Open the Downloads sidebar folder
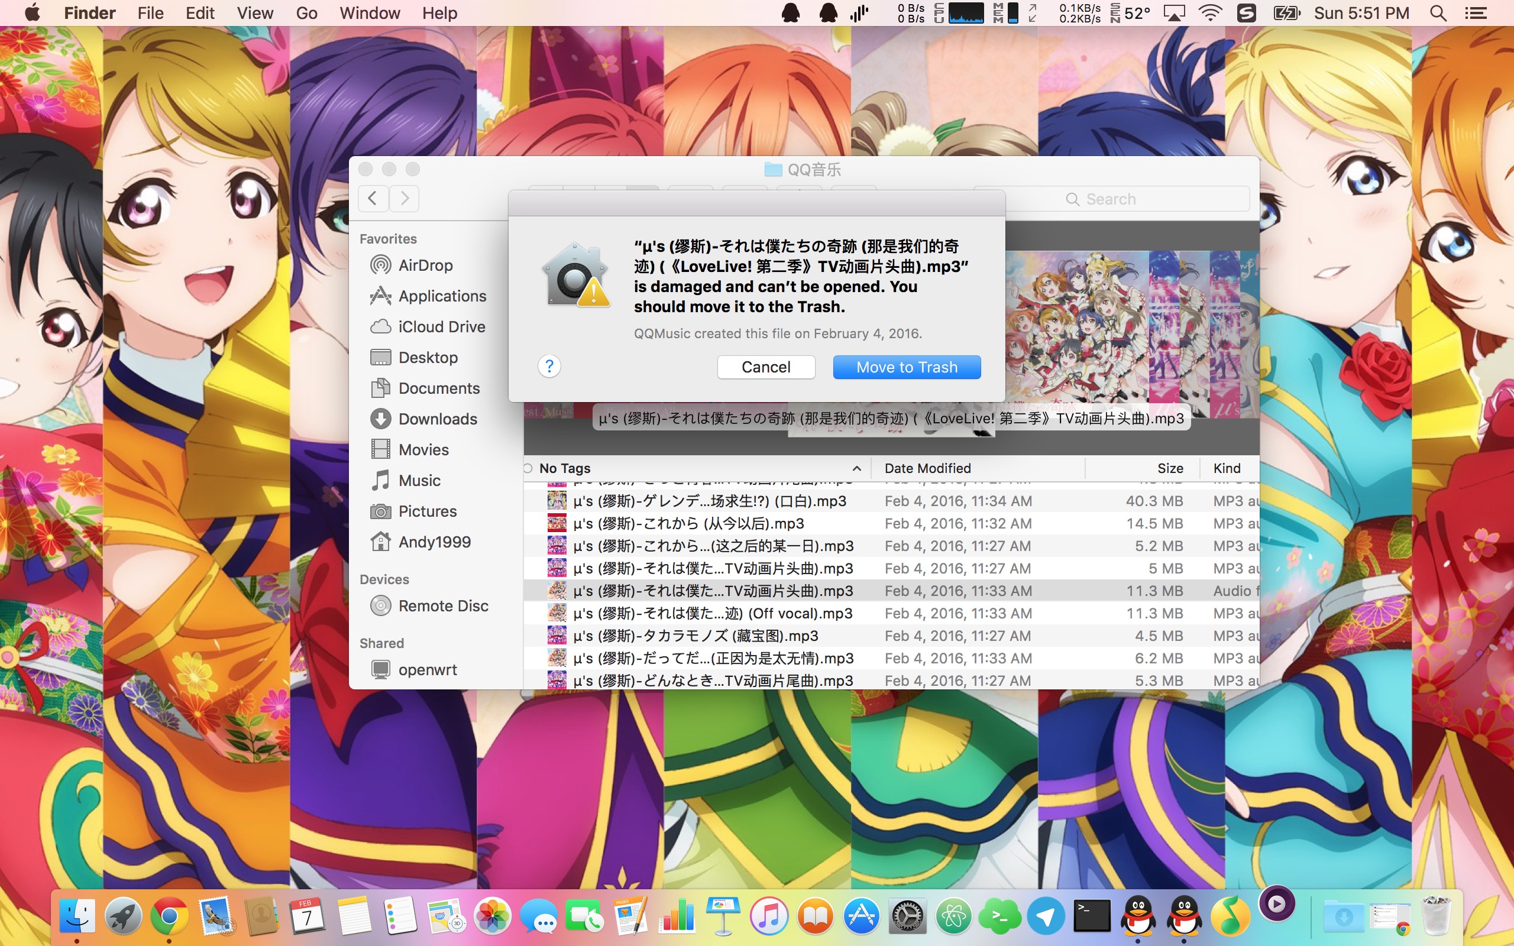This screenshot has width=1514, height=946. 437,419
